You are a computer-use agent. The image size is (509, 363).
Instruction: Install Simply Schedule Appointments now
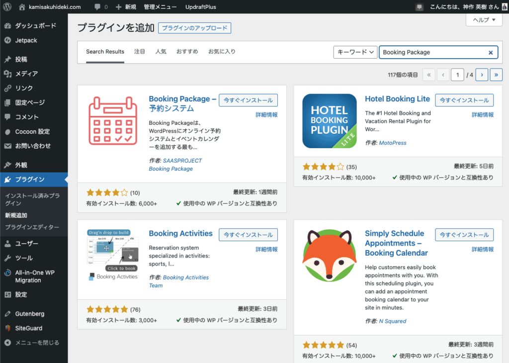(x=464, y=235)
